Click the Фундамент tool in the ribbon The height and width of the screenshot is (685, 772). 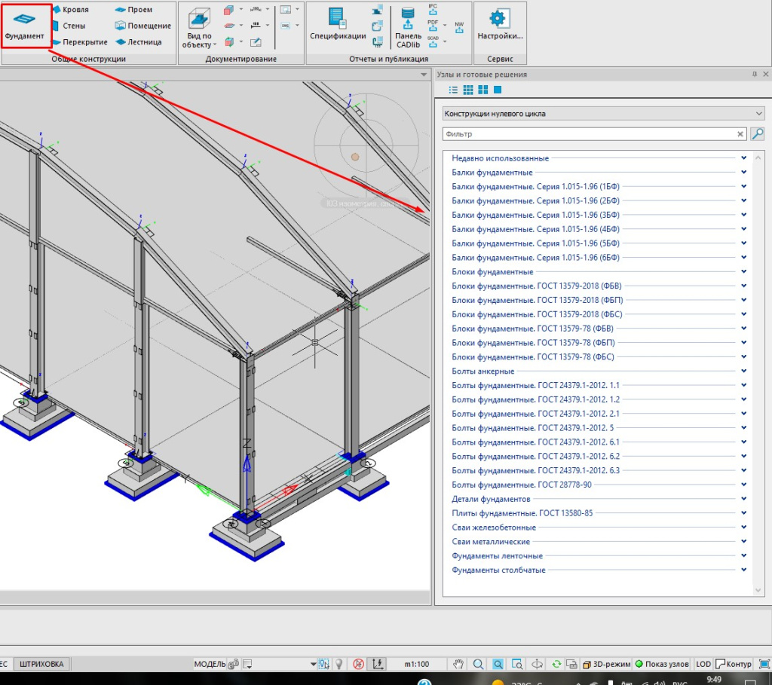[x=25, y=26]
